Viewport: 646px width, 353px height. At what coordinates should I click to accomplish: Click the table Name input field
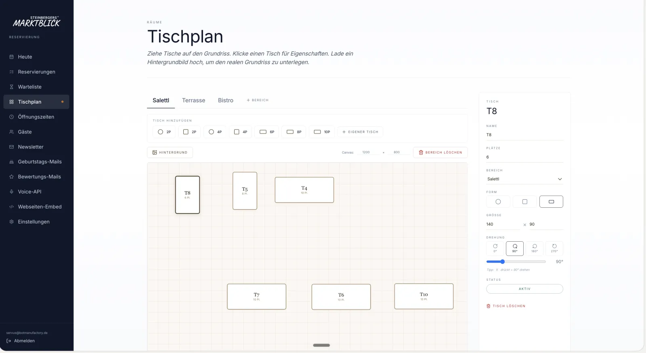[524, 135]
